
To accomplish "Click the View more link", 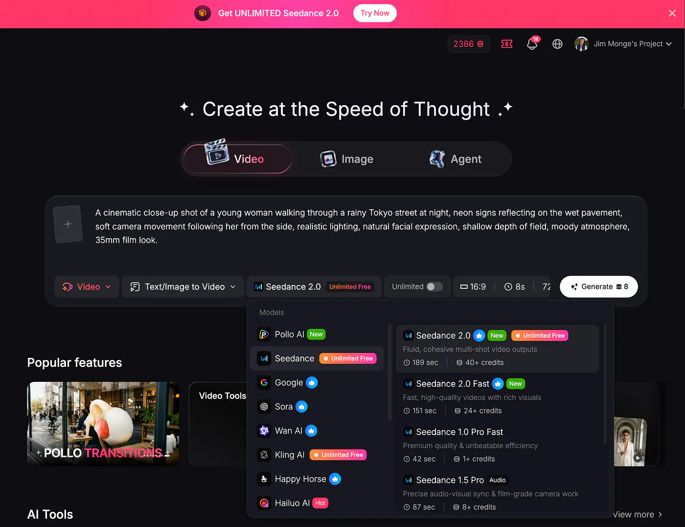I will (638, 514).
